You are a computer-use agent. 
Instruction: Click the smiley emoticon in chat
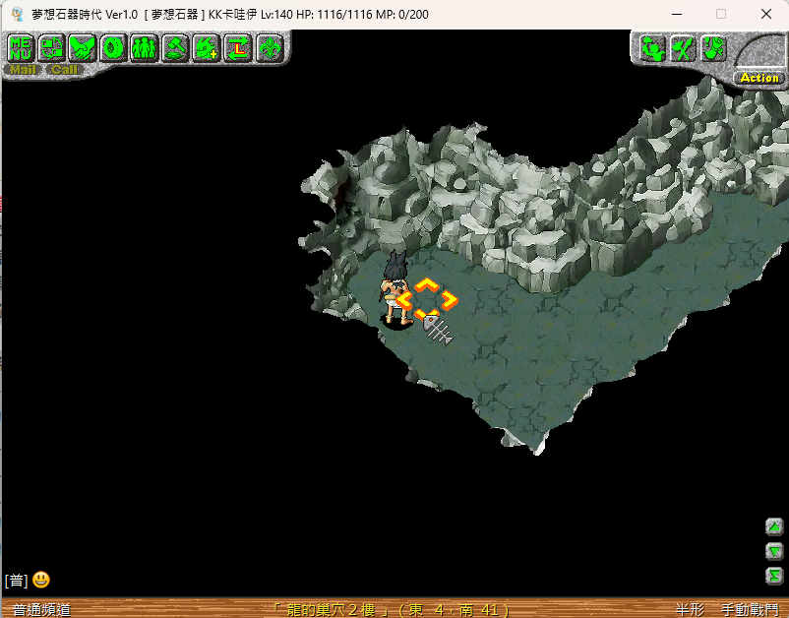point(40,580)
